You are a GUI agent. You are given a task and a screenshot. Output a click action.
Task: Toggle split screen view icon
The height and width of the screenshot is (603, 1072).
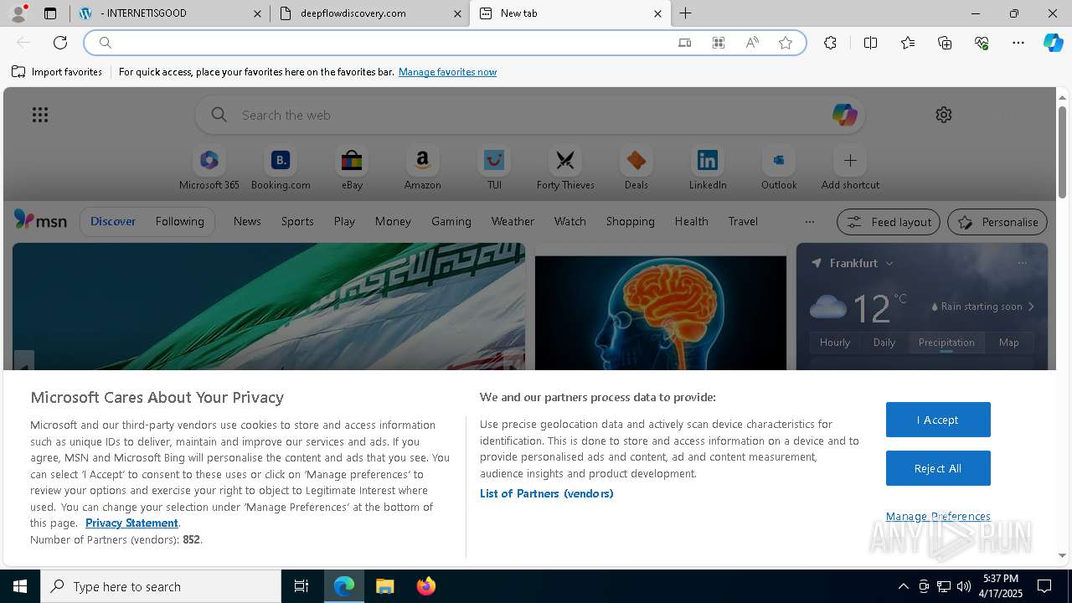(870, 43)
